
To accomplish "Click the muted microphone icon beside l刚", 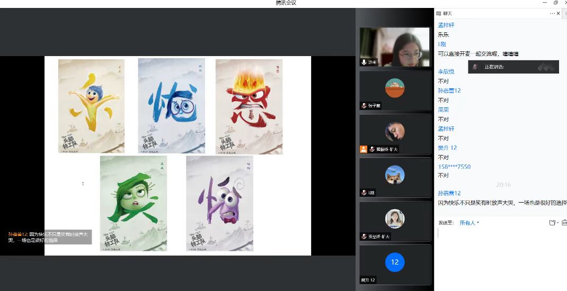I will click(x=364, y=193).
